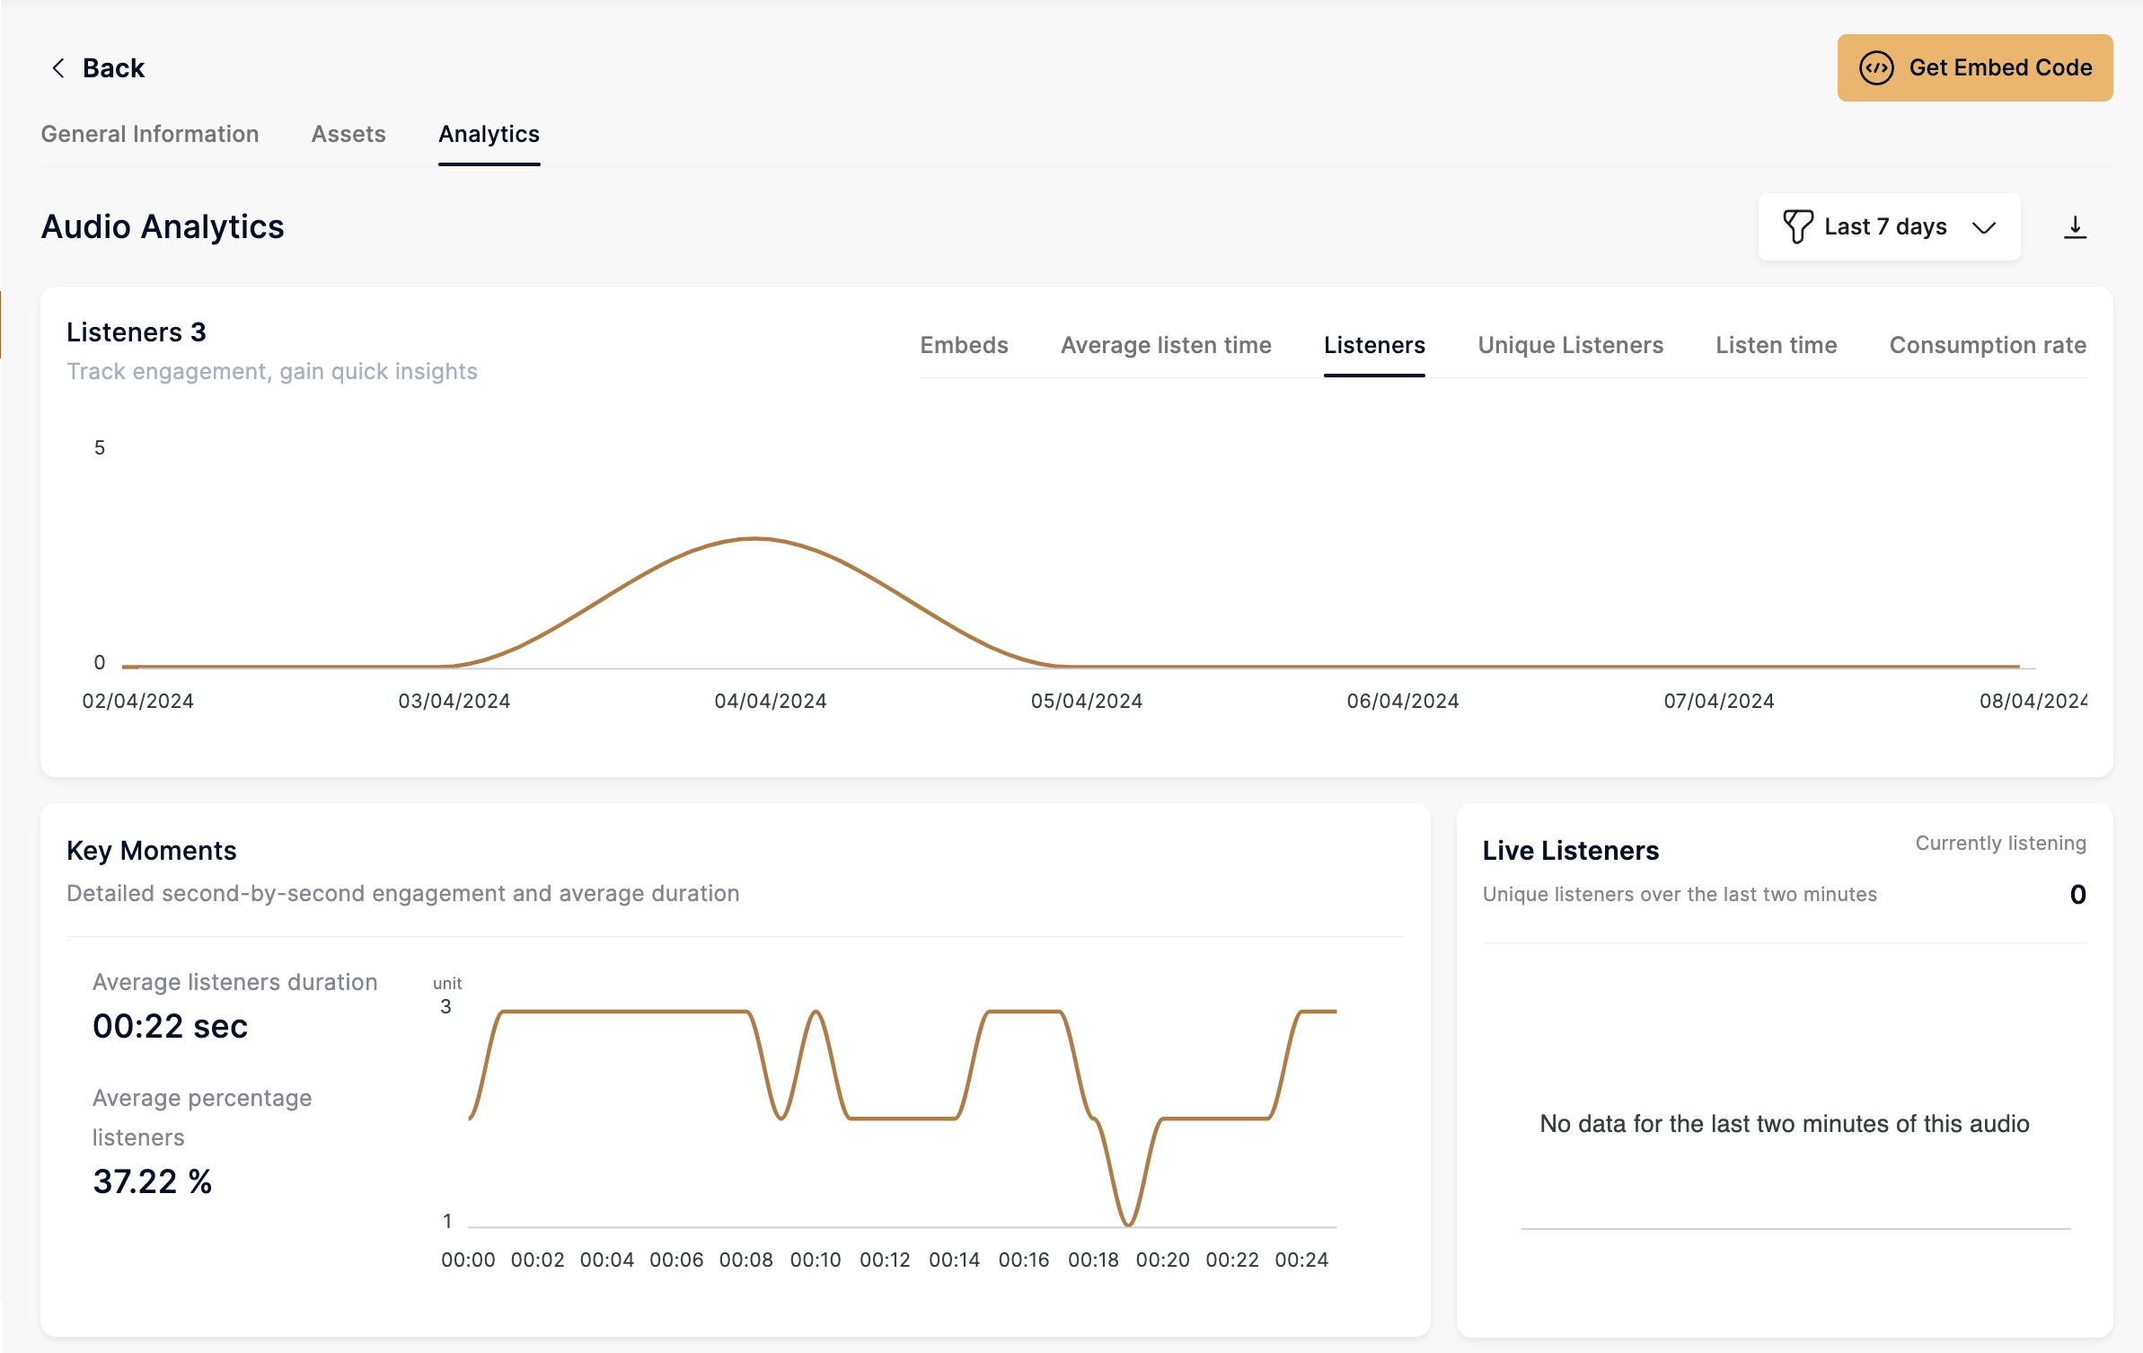The height and width of the screenshot is (1353, 2143).
Task: Click the 37.22 % percentage value
Action: (153, 1181)
